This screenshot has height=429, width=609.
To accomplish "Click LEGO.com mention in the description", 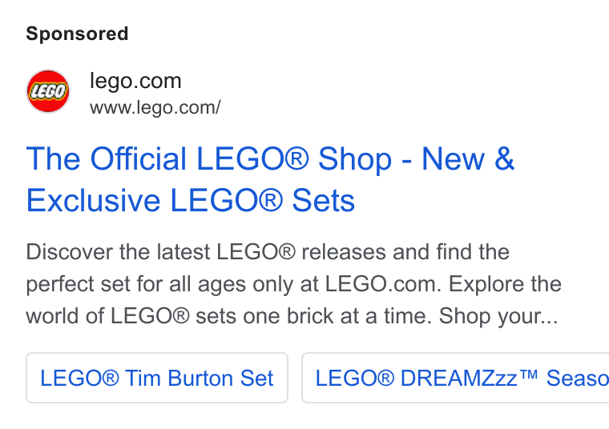I will (383, 284).
